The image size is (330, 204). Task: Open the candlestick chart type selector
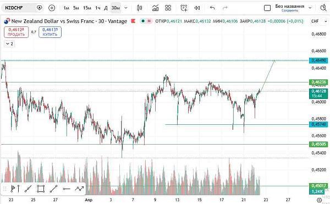coord(139,8)
